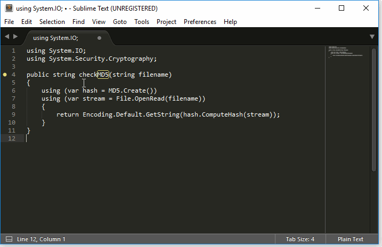Open the Project menu
Viewport: 382px width, 247px height.
(x=166, y=22)
